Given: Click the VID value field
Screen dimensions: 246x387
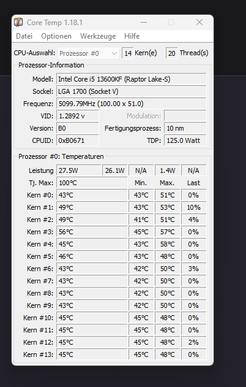Looking at the screenshot, I should pos(78,116).
